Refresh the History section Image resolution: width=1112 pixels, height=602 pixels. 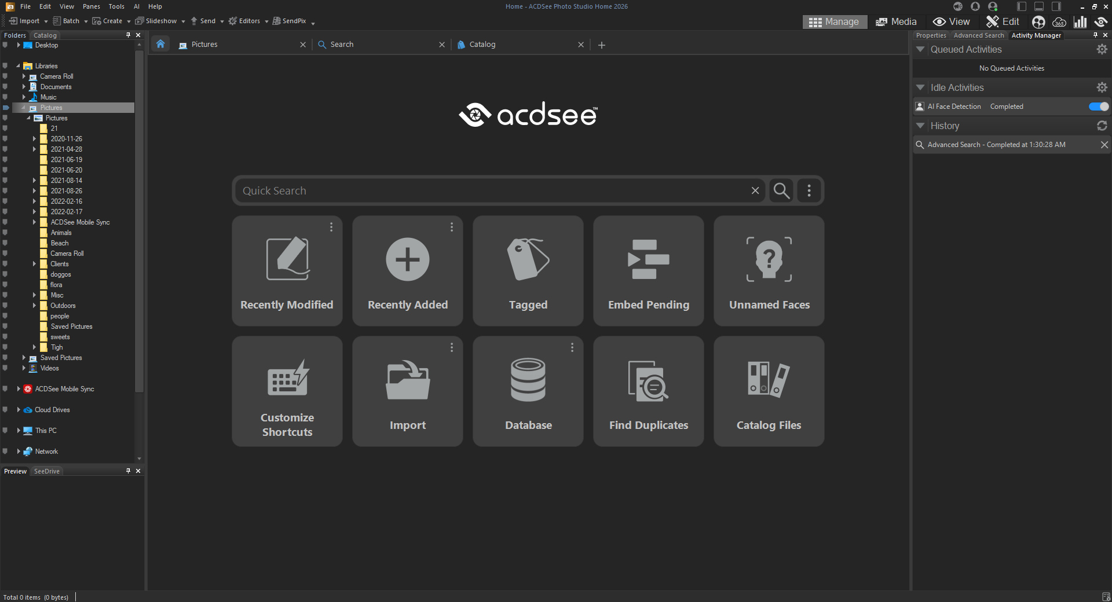tap(1102, 126)
